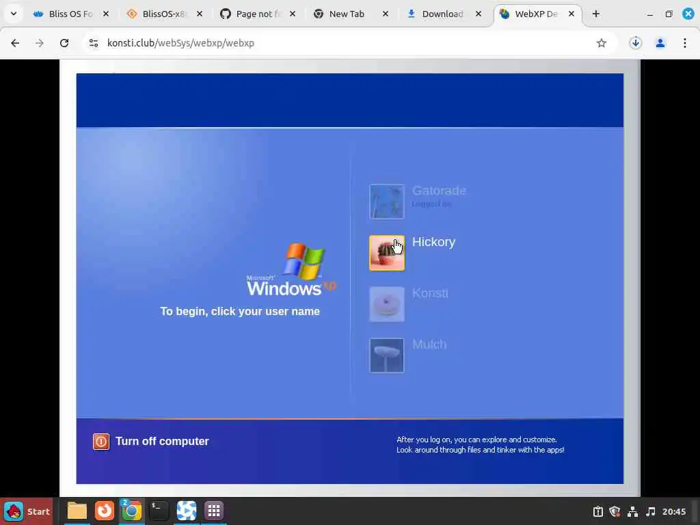Select the Mulch user name
Viewport: 700px width, 525px height.
coord(429,345)
